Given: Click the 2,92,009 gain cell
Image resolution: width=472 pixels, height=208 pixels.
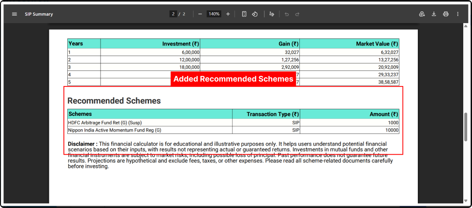Looking at the screenshot, I should click(250, 67).
